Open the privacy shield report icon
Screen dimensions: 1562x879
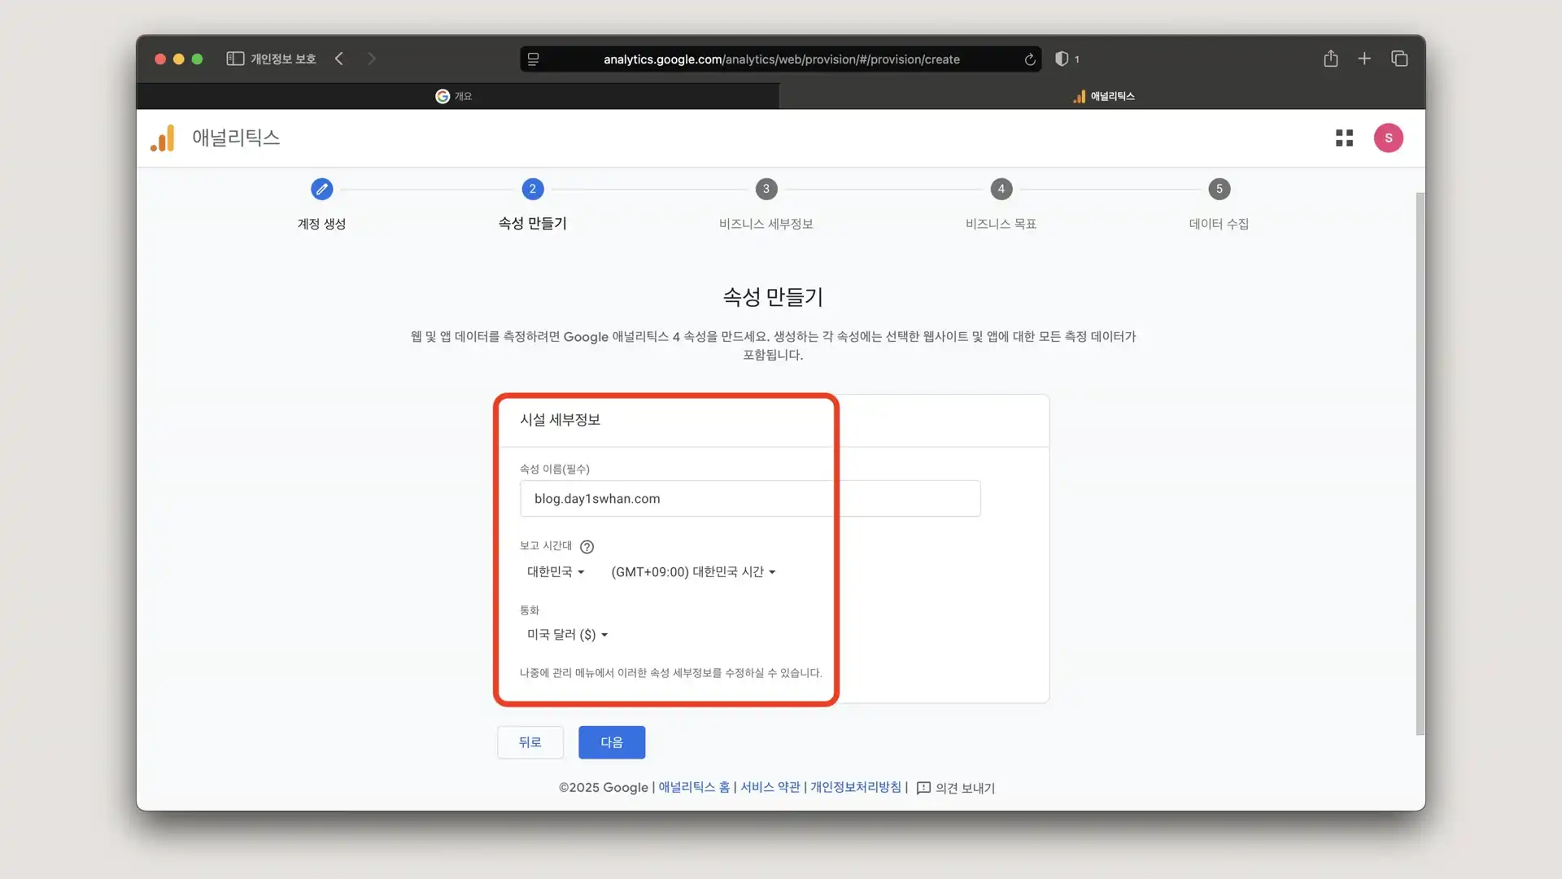click(1062, 59)
